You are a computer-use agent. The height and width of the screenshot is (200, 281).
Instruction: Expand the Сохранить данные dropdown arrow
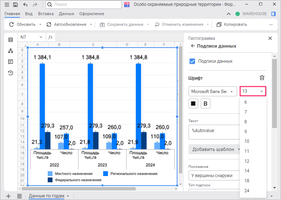point(148,24)
